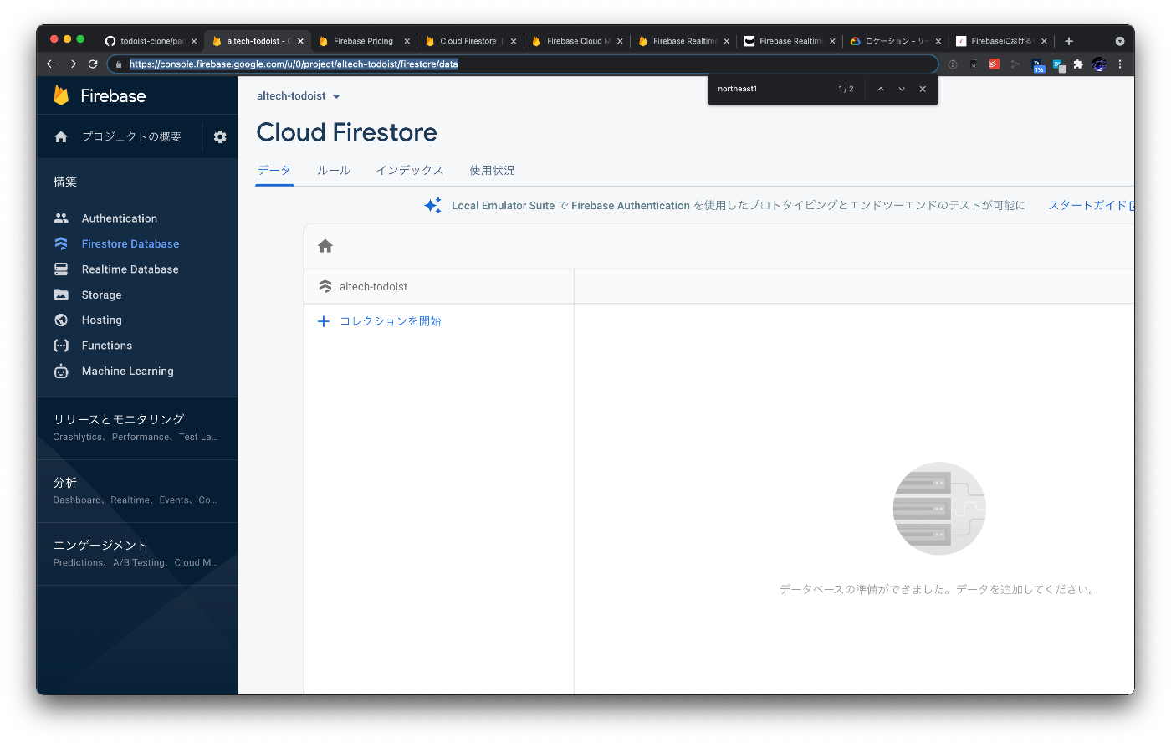The image size is (1171, 743).
Task: Open the スタートガイド link
Action: point(1092,205)
